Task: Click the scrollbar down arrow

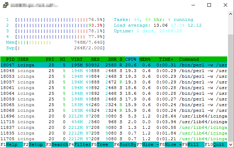Action: click(x=231, y=145)
